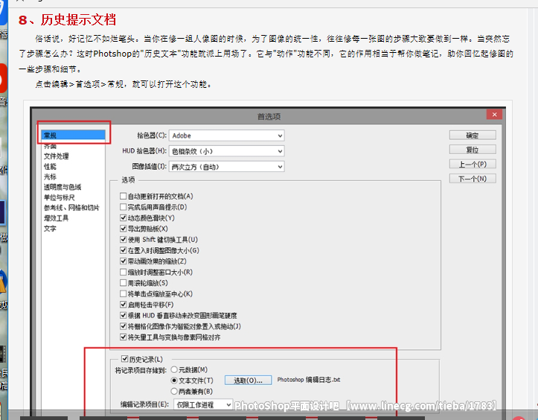Image resolution: width=538 pixels, height=420 pixels.
Task: Uncheck 带动画效果的缩放 option
Action: (124, 261)
